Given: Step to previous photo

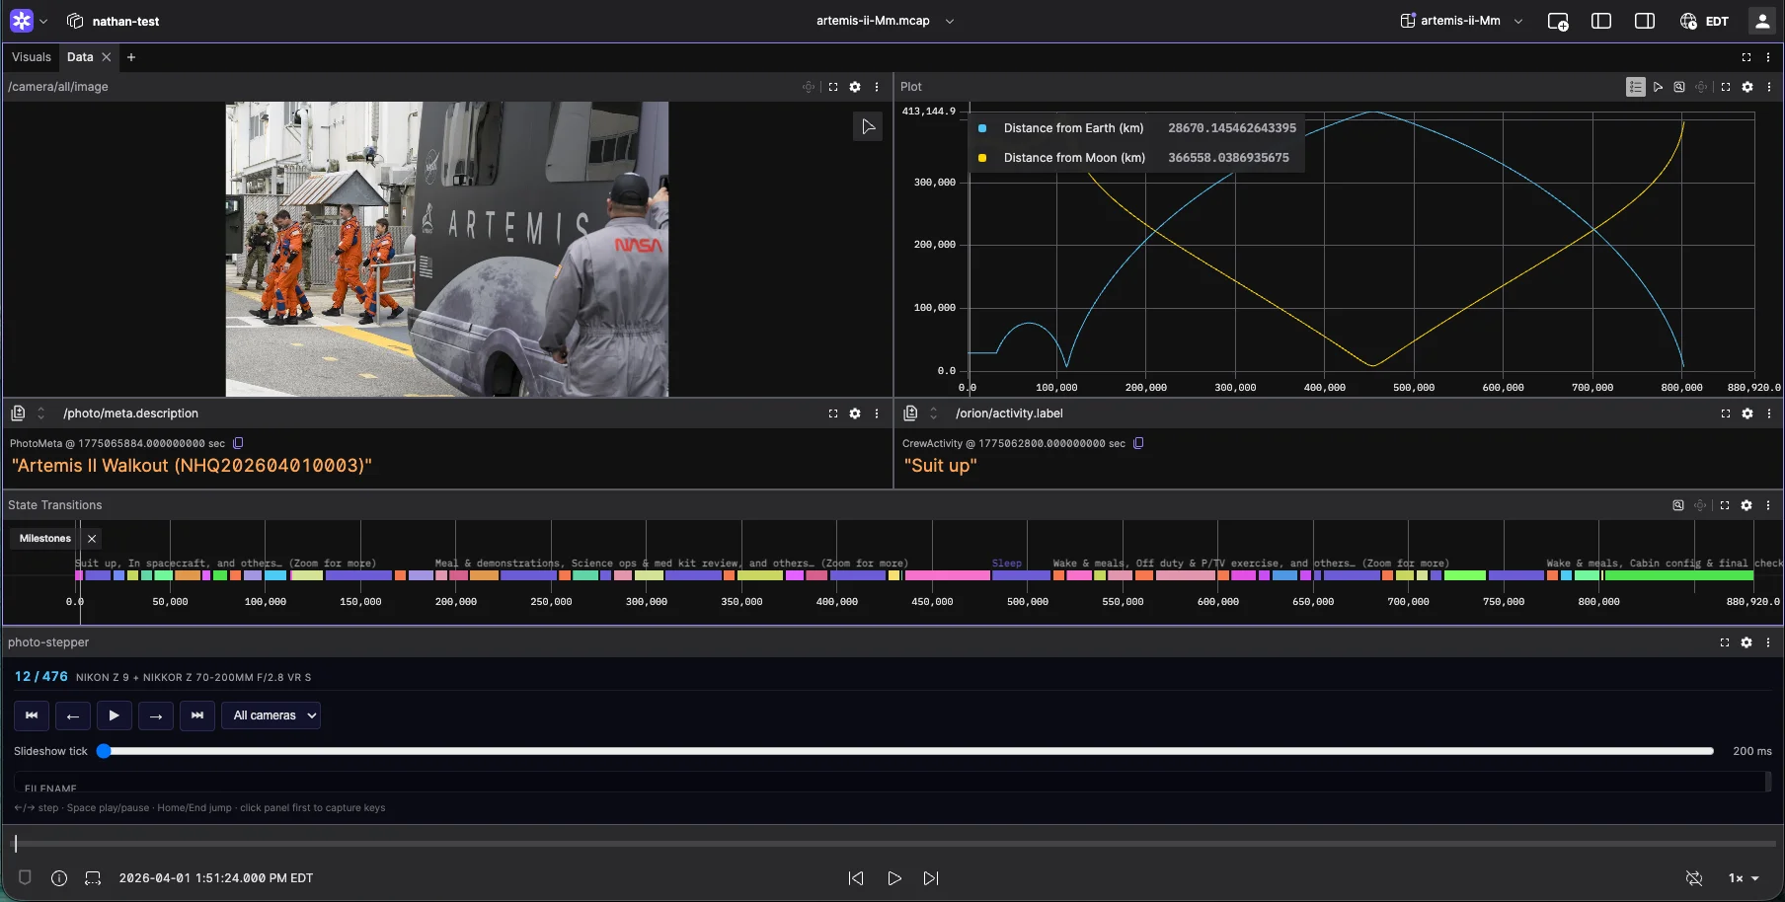Looking at the screenshot, I should (73, 715).
